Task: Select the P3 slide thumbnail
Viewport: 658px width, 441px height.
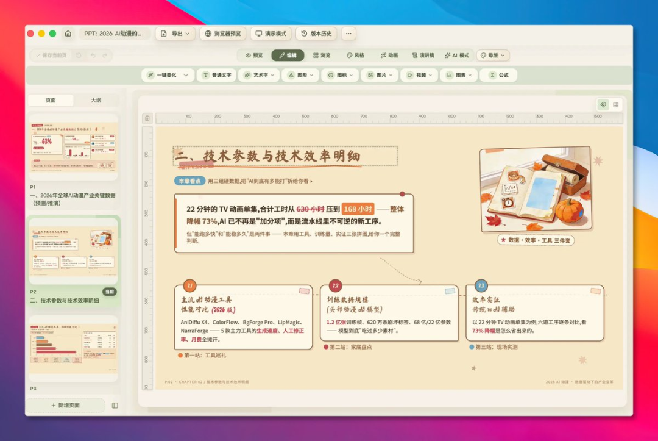Action: coord(74,349)
